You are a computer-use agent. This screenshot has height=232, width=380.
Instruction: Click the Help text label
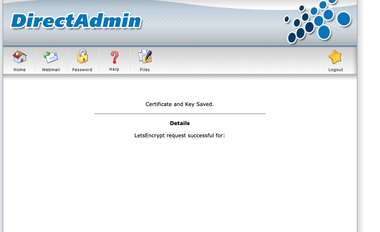coord(114,69)
